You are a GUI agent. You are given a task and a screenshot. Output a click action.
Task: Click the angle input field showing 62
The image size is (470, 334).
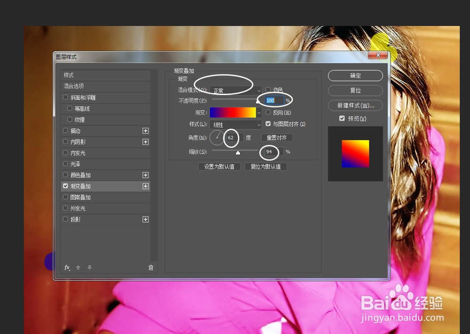(x=235, y=138)
